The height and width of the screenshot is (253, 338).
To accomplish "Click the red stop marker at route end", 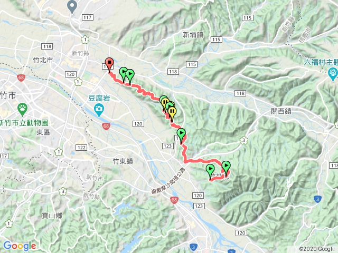I will [x=109, y=65].
